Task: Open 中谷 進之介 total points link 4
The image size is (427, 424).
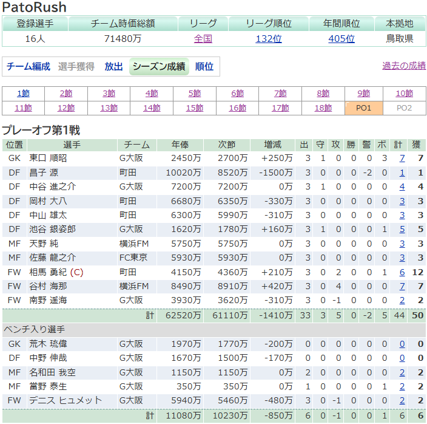Action: click(x=402, y=186)
